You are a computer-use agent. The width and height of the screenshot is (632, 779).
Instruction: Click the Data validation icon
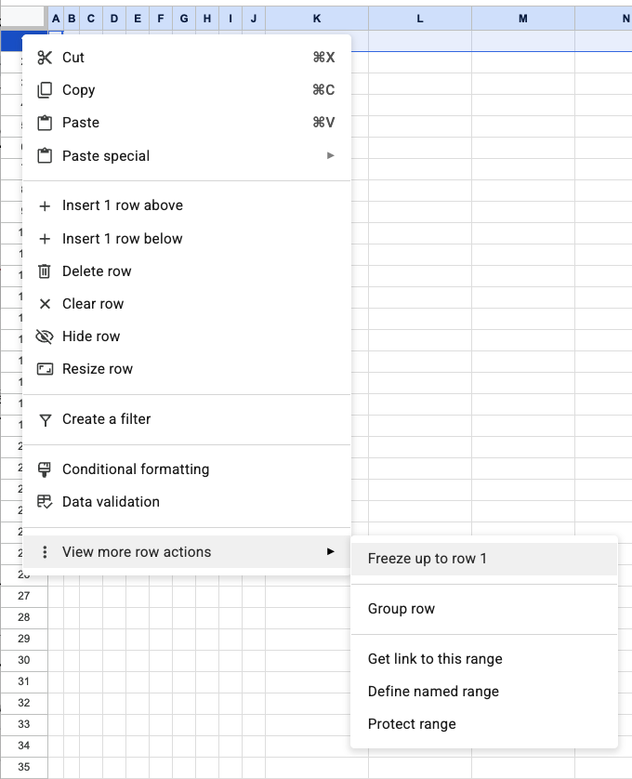tap(45, 502)
